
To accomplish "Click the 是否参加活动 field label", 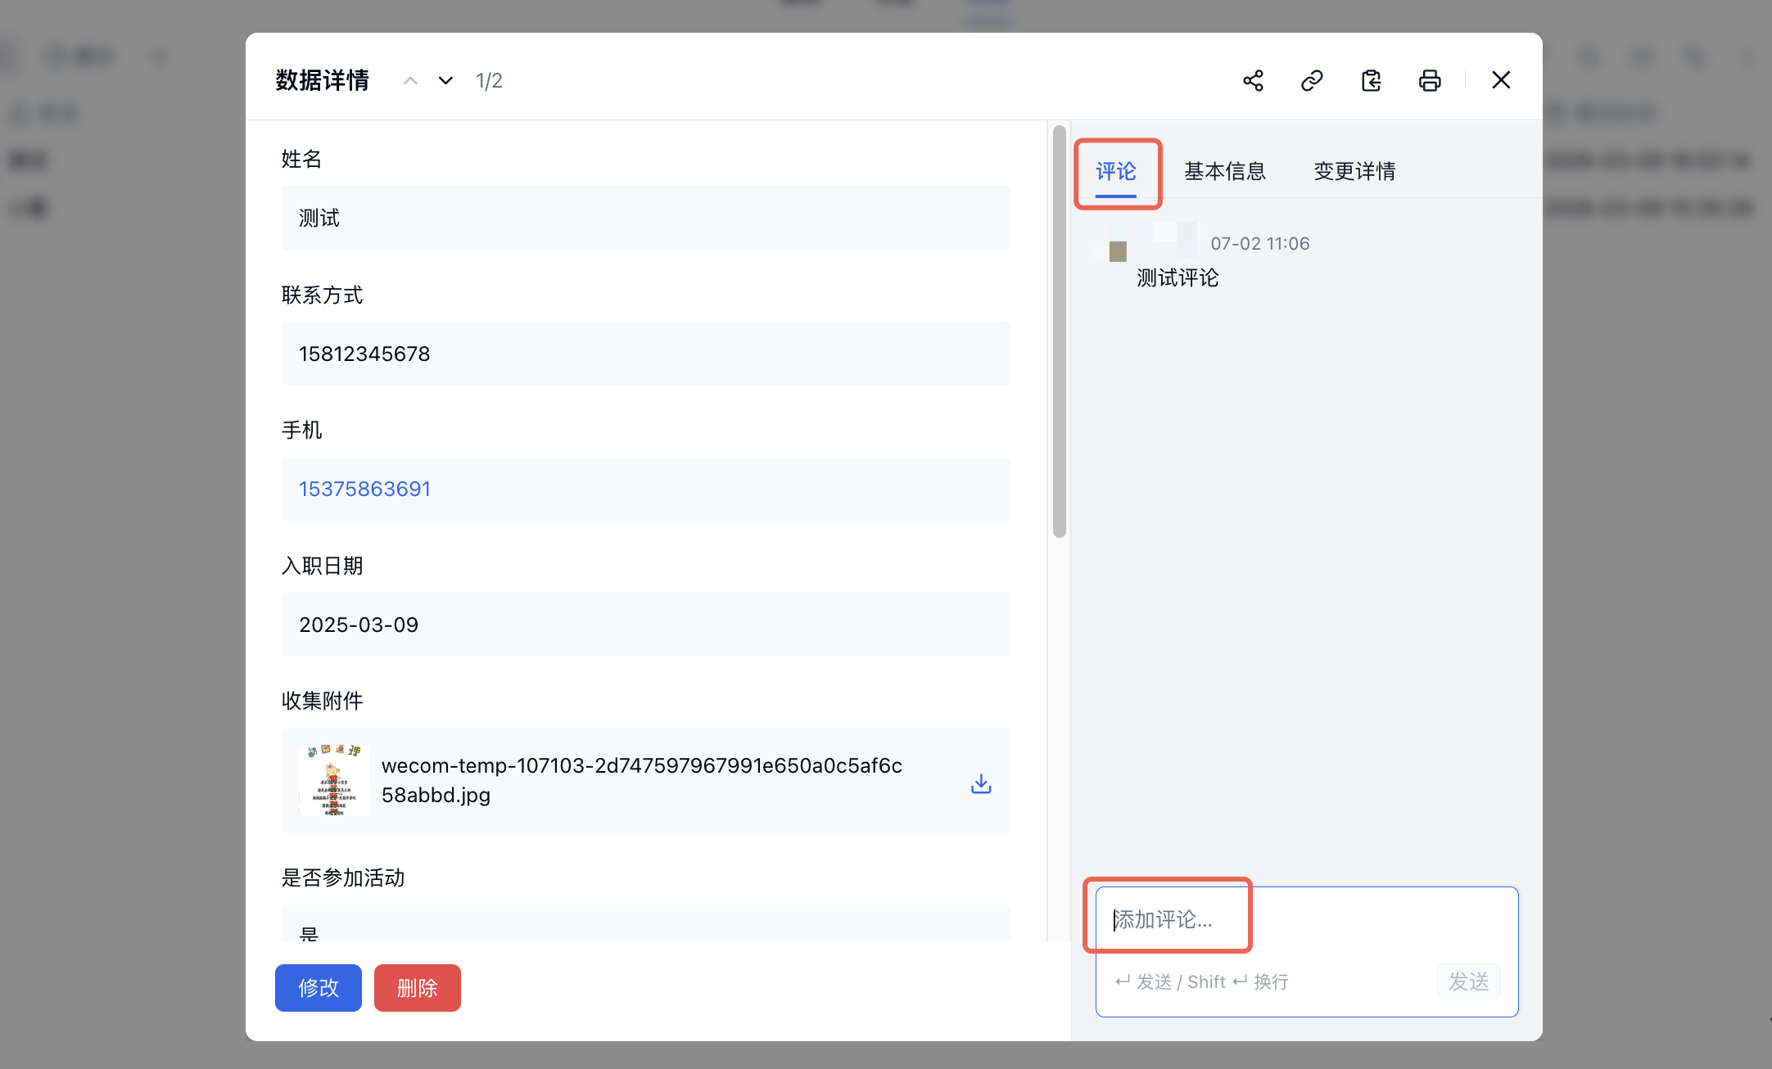I will coord(343,878).
